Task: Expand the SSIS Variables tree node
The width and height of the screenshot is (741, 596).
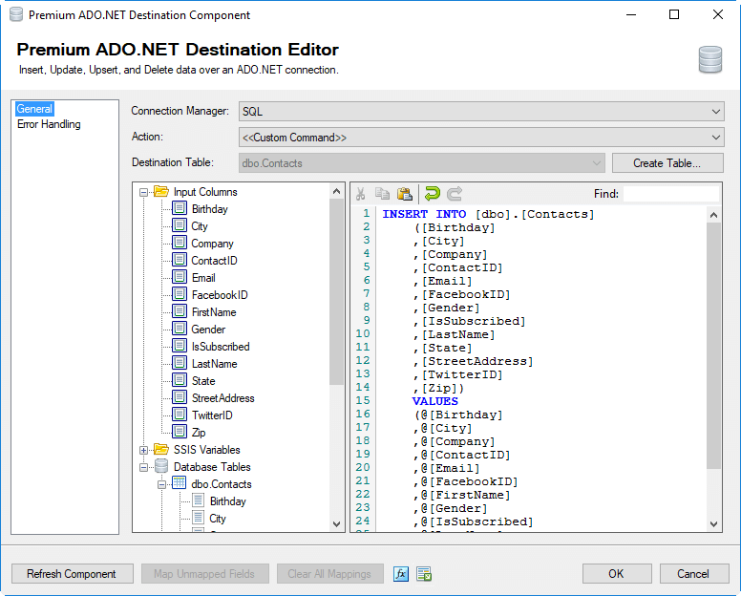Action: (x=143, y=450)
